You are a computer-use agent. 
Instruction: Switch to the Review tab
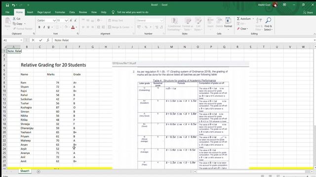pos(83,12)
